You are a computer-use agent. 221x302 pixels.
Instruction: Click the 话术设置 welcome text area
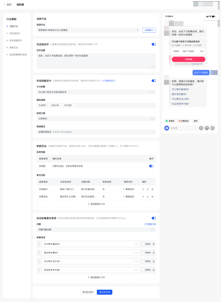[96, 61]
